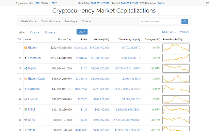
Task: Click the Cardano logo icon
Action: coord(25,89)
